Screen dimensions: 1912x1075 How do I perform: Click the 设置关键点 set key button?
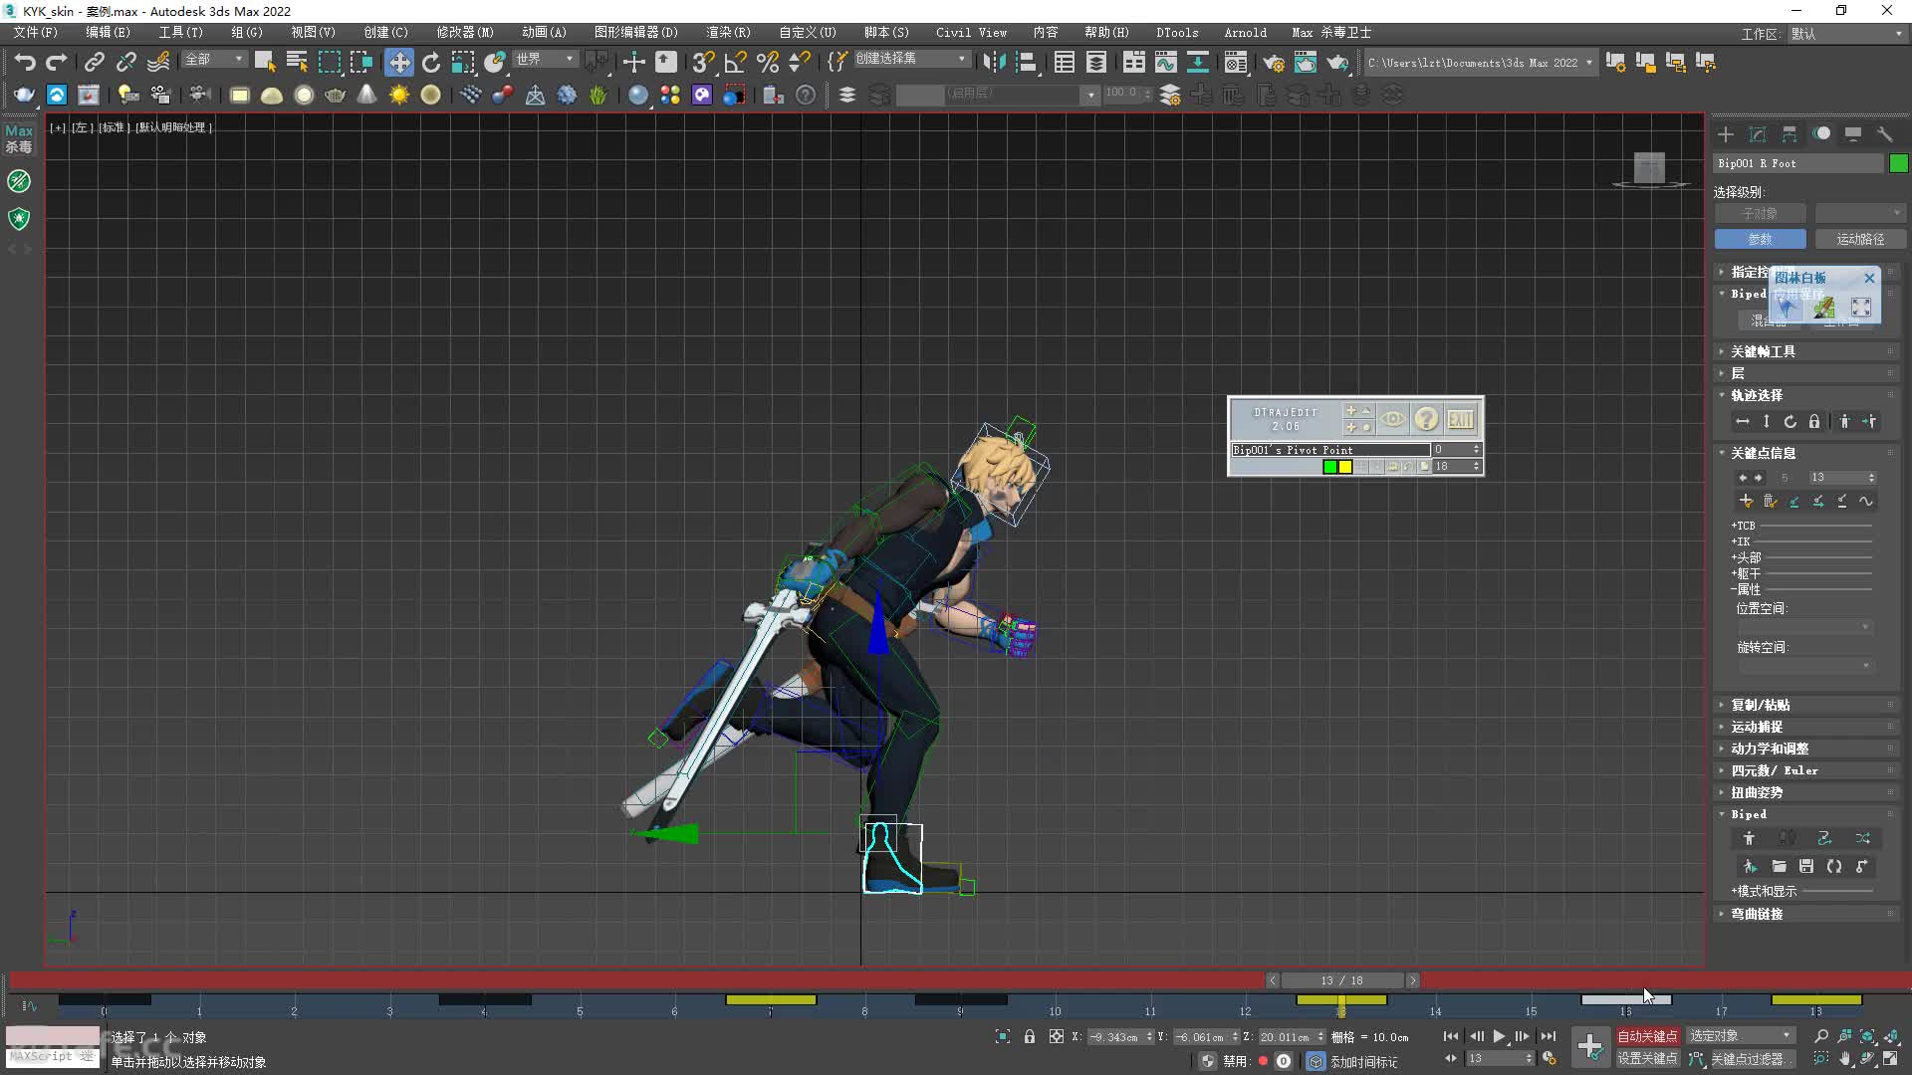[1647, 1059]
